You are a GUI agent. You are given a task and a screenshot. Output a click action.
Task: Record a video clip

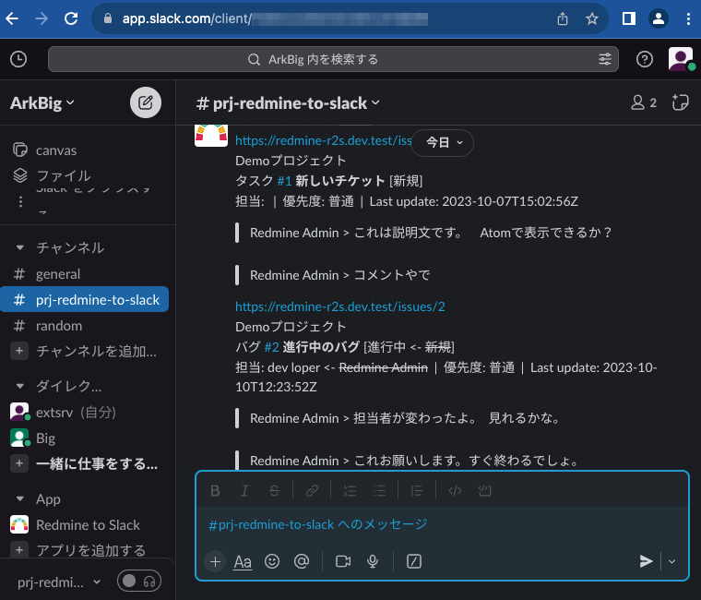point(343,561)
